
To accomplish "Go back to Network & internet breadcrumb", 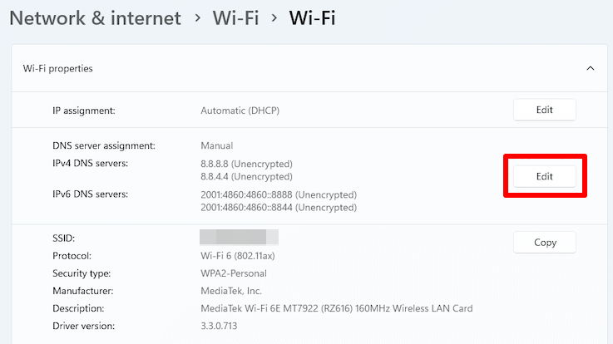I will pyautogui.click(x=95, y=18).
